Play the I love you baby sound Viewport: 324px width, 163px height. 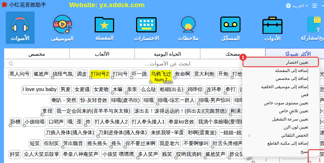coord(40,90)
